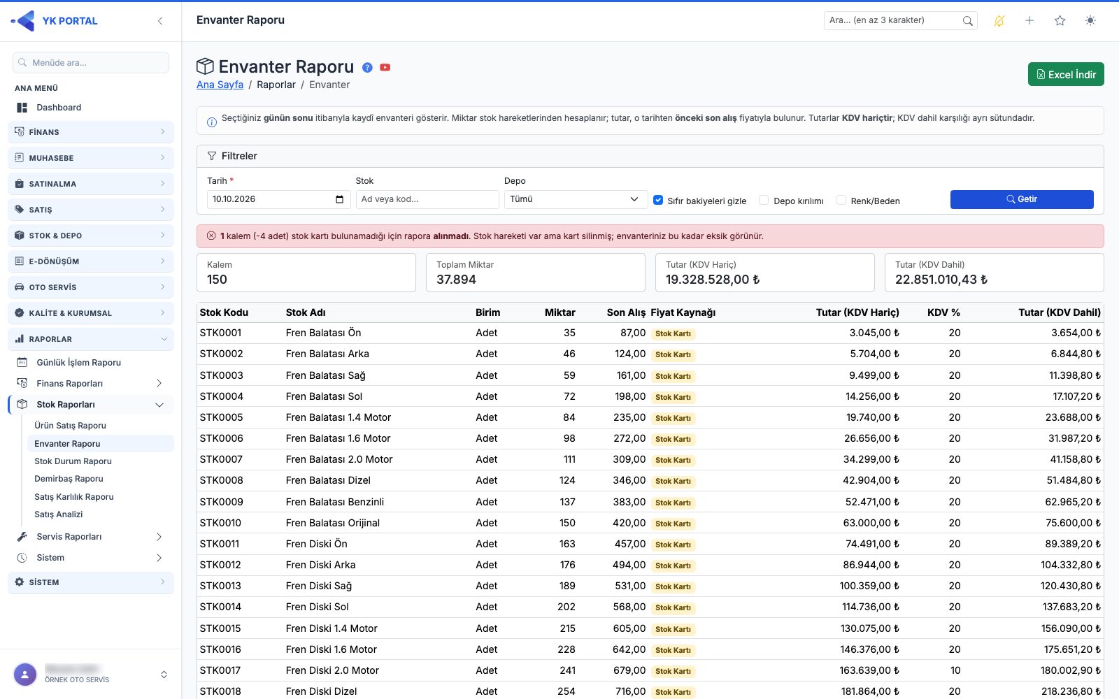
Task: Open the red YouTube video icon
Action: click(x=385, y=68)
